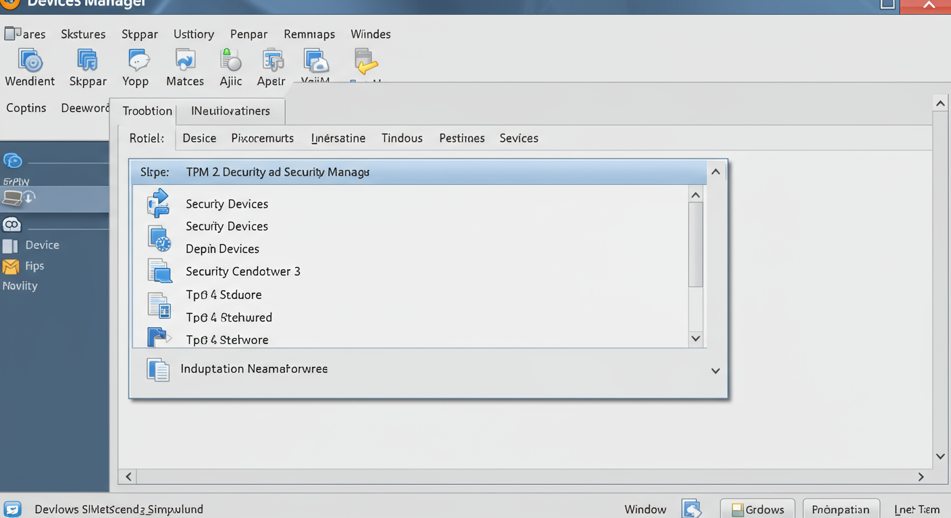
Task: Click the list's vertical scrollbar thumb
Action: (x=696, y=244)
